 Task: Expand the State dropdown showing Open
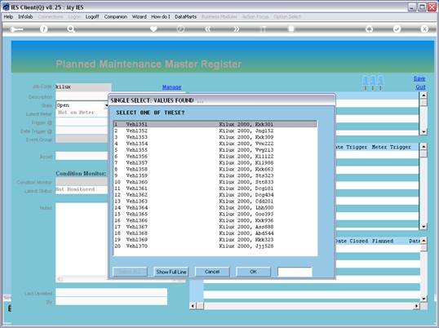pos(106,105)
